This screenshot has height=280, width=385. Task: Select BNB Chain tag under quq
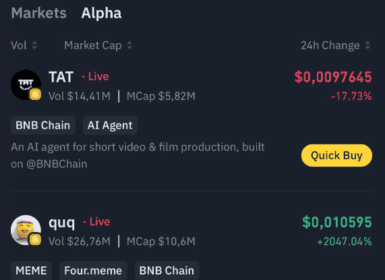[x=167, y=271]
